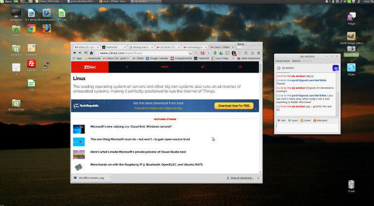Switch to the 'Writing and' browser tab
Viewport: 374px width, 206px height.
(140, 47)
